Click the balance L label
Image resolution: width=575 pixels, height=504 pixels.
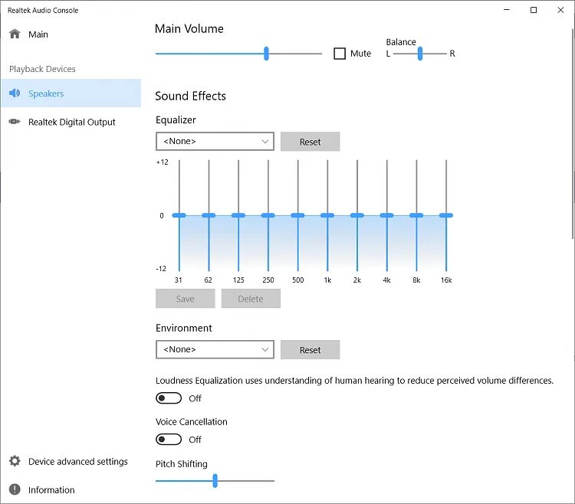pos(388,54)
